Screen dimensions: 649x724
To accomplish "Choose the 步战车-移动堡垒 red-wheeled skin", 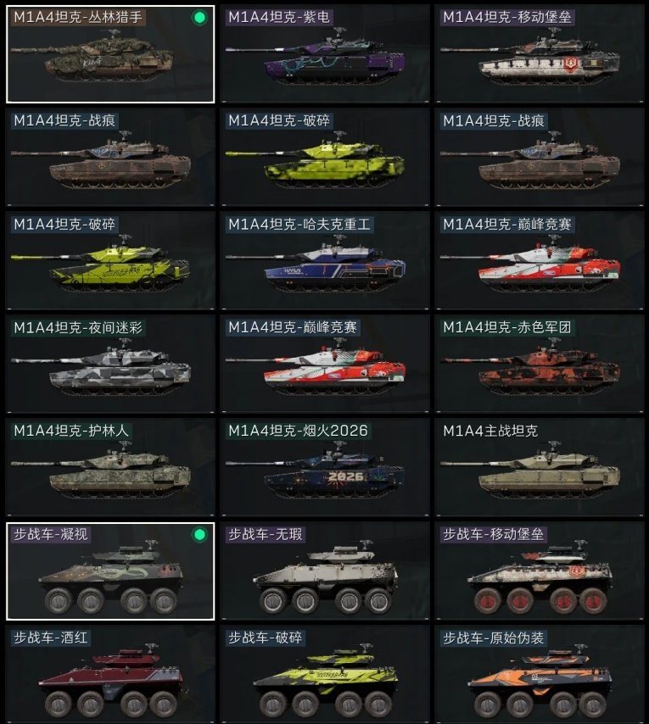I will [539, 571].
